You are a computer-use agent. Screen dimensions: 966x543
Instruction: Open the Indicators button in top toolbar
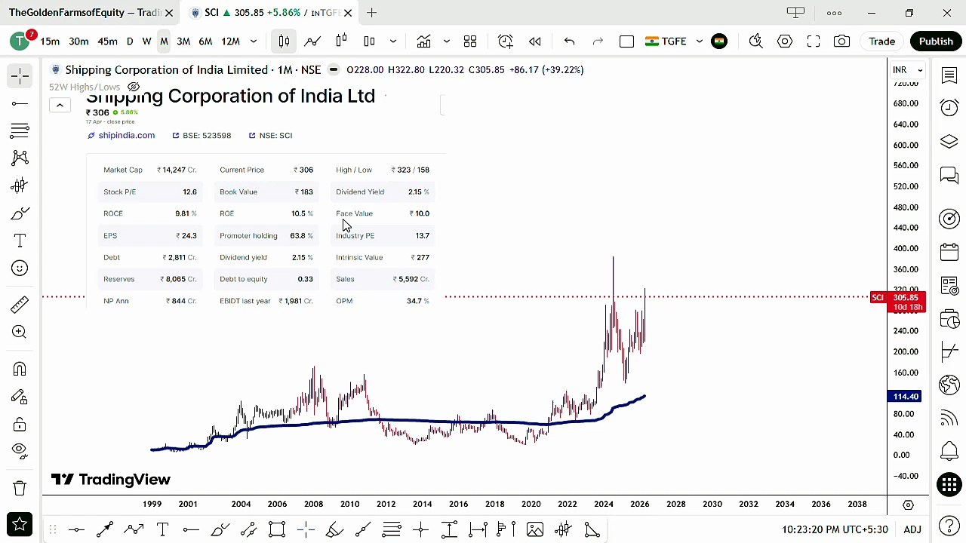423,41
